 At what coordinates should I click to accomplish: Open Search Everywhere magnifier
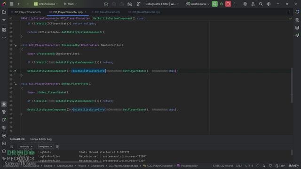coord(261,4)
